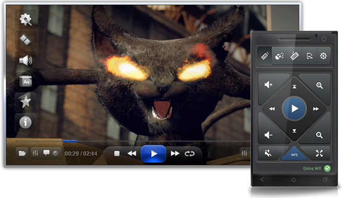Viewport: 345px width, 198px height.
Task: Show media info in player sidebar
Action: [26, 122]
